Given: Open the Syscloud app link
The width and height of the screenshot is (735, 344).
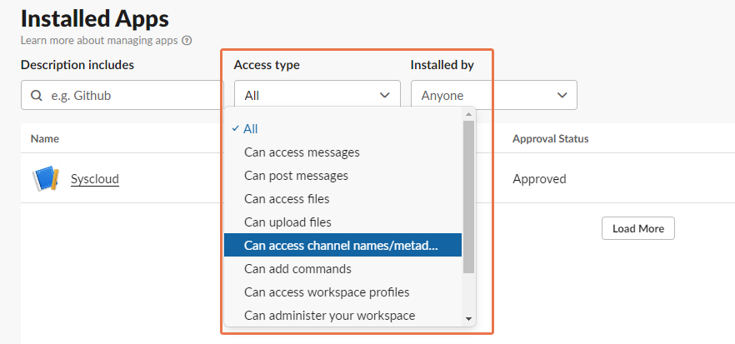Looking at the screenshot, I should coord(95,179).
